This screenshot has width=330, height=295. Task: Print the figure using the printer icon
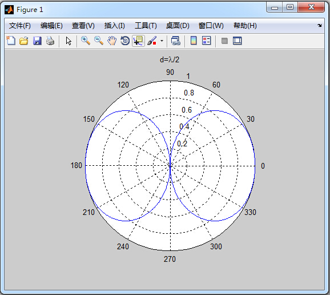point(50,41)
